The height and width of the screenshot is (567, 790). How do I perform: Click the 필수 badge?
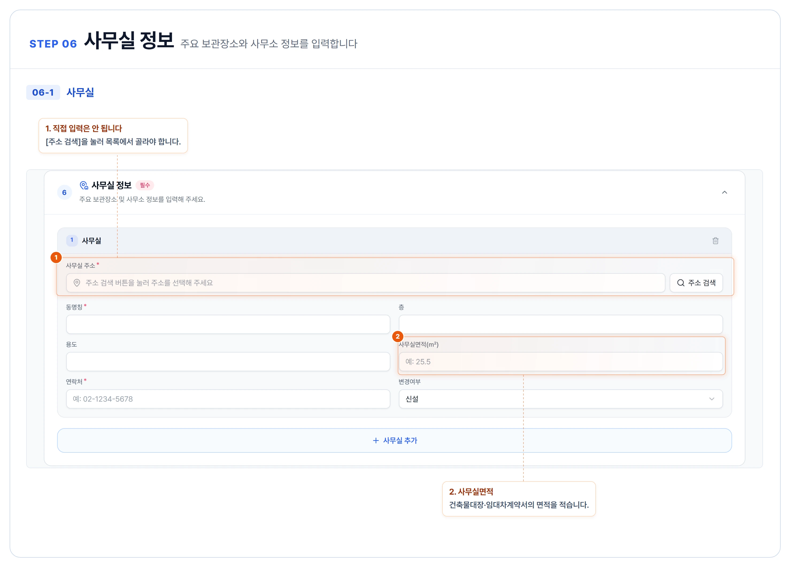(145, 185)
